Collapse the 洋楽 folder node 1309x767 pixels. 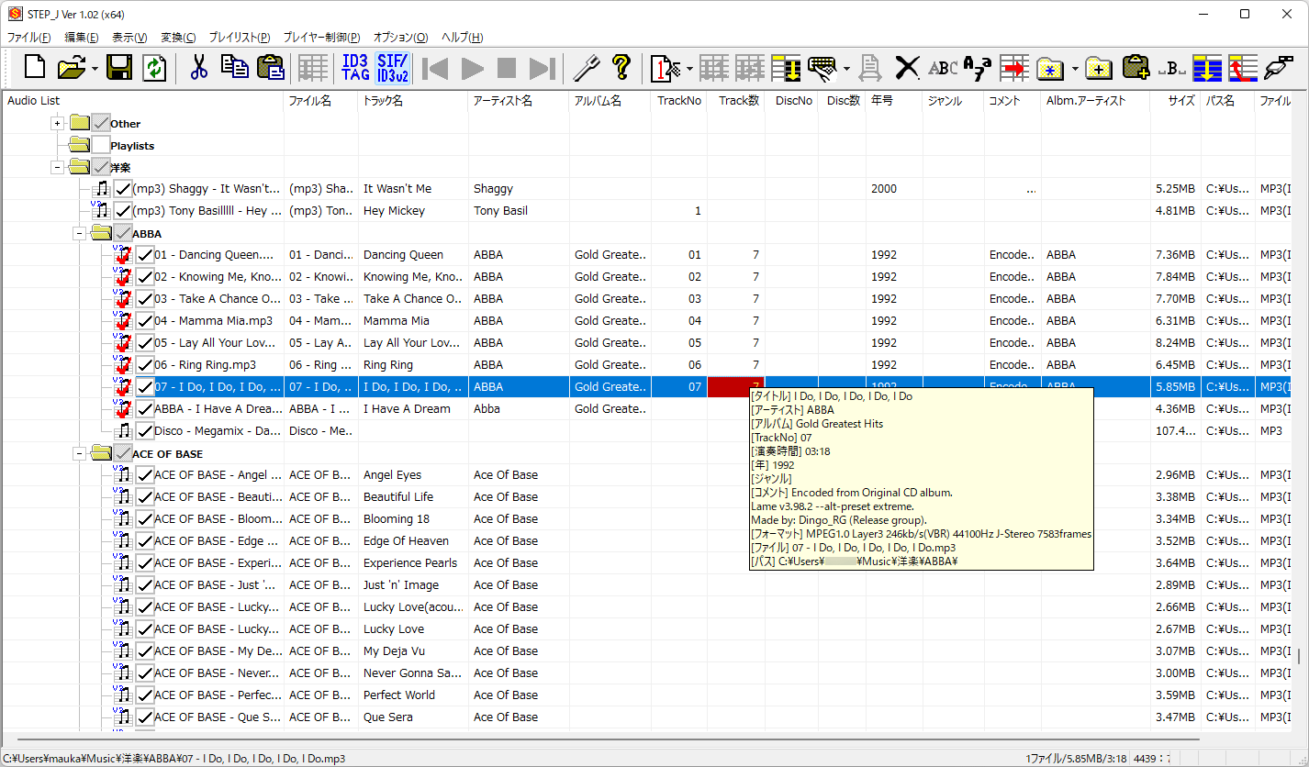pyautogui.click(x=57, y=167)
